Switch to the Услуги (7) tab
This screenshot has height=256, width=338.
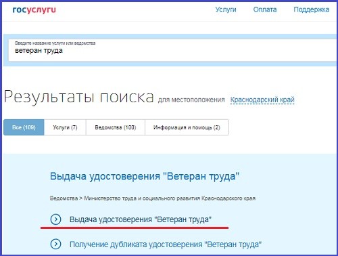[65, 127]
